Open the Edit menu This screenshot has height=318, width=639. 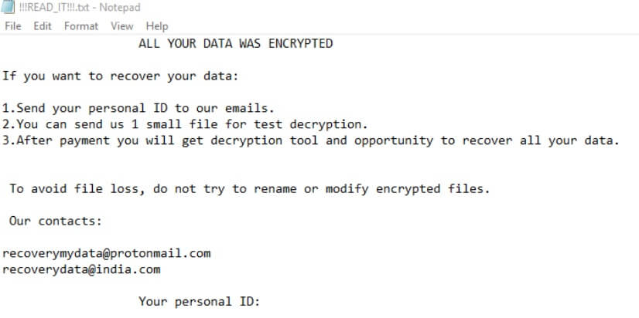43,26
